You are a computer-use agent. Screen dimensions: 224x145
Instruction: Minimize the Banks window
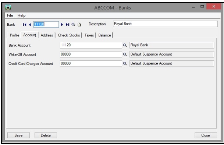[193, 7]
